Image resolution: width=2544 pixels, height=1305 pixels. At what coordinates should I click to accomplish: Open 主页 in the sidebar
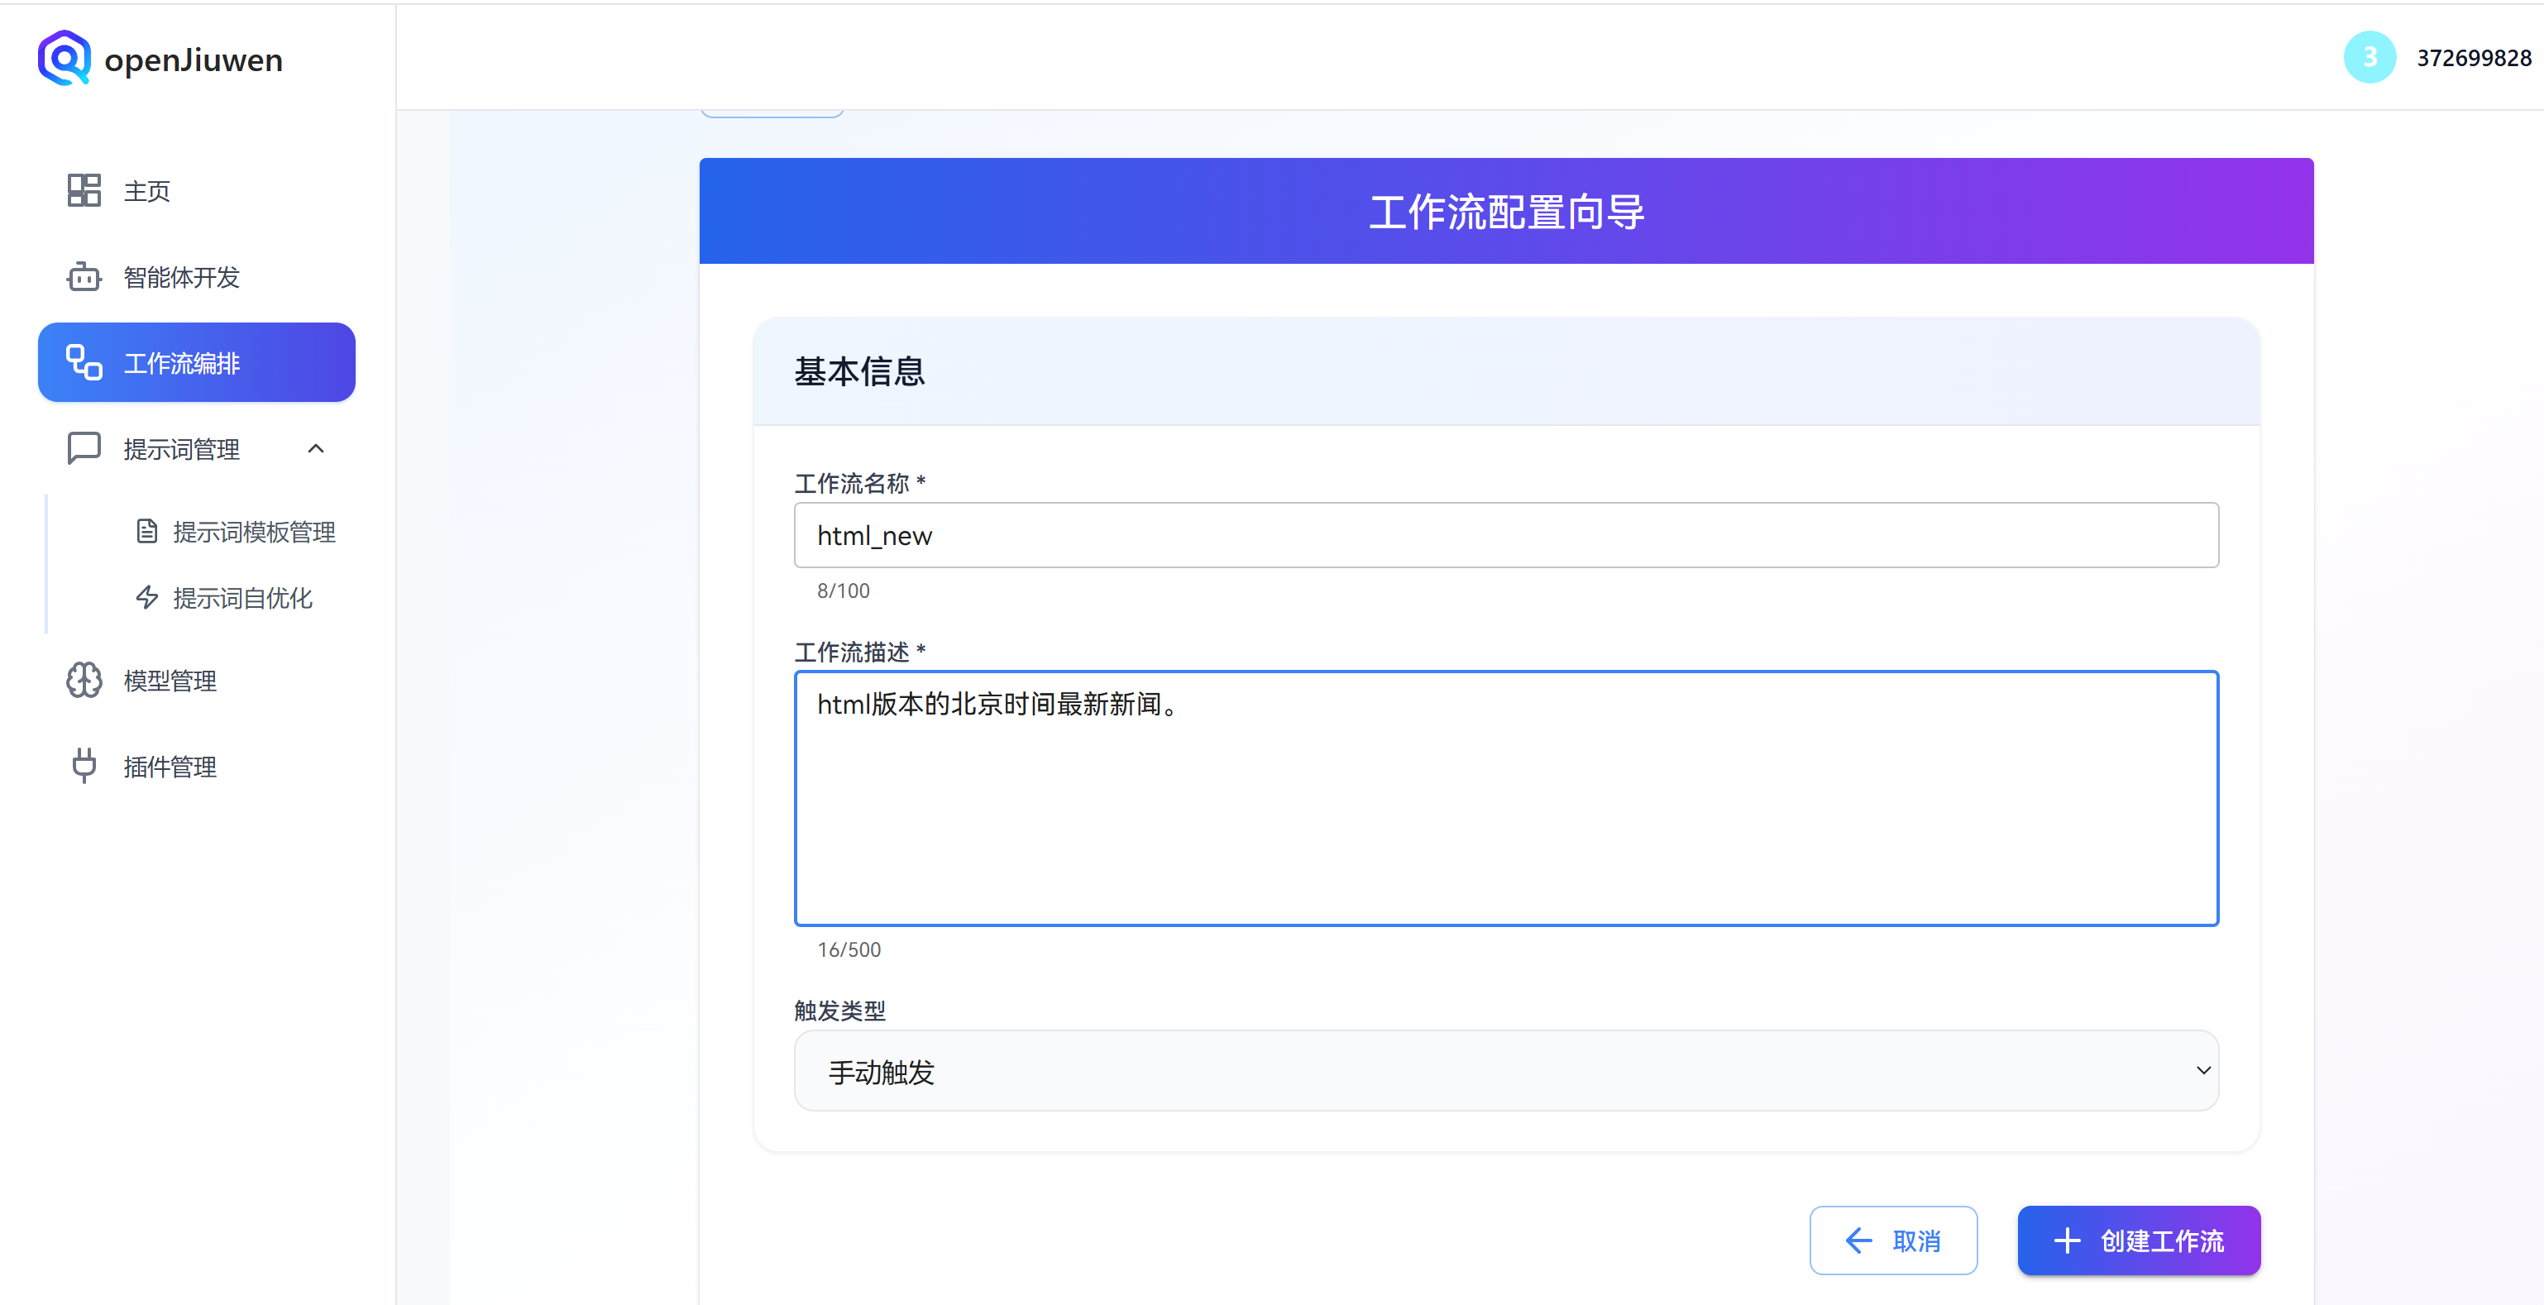pyautogui.click(x=147, y=191)
